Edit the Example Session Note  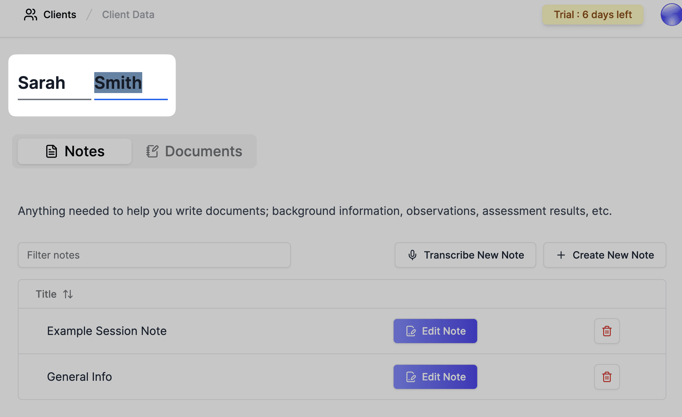click(x=435, y=331)
